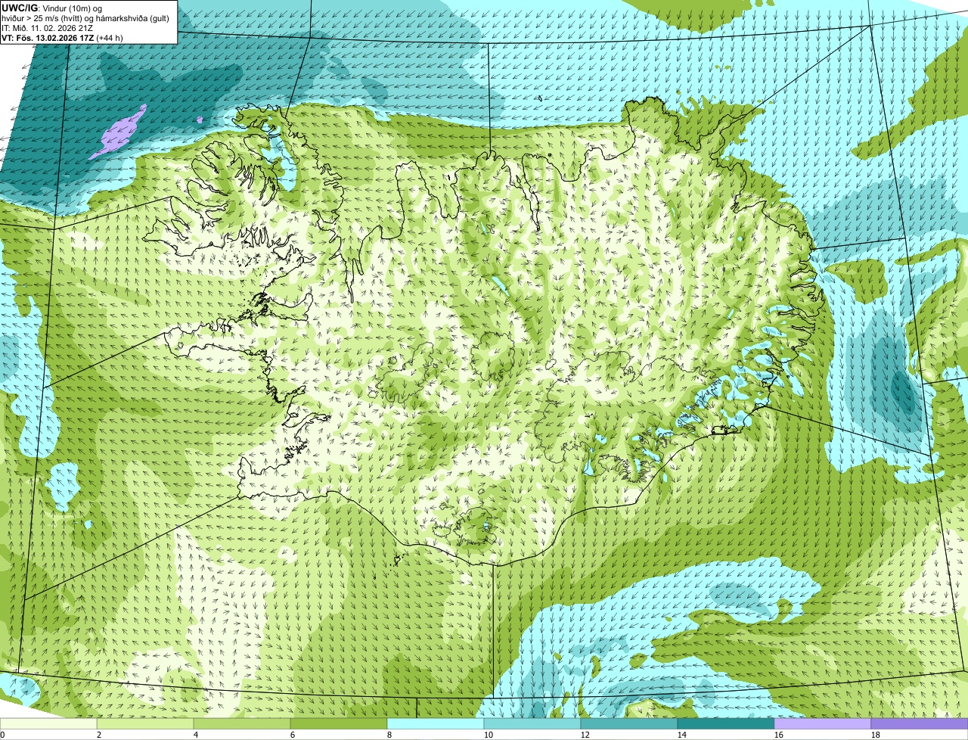Click the purple strong-wind patch northwest of Iceland

click(119, 132)
